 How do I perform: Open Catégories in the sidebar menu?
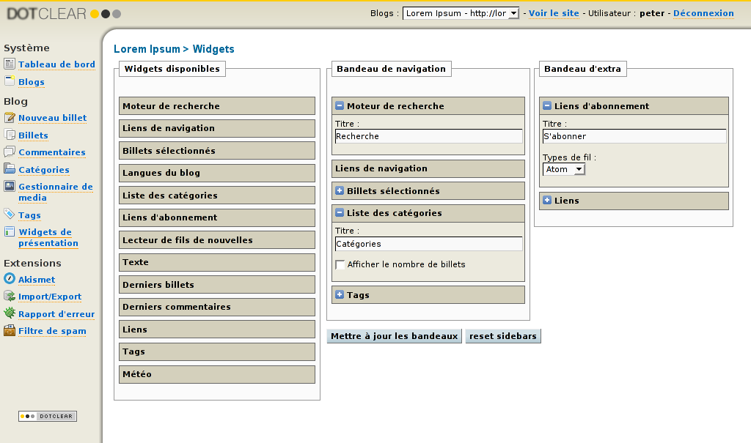pos(43,170)
